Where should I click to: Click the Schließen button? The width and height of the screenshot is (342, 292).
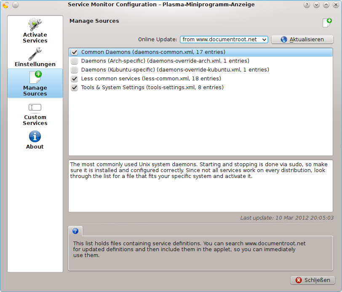[313, 280]
